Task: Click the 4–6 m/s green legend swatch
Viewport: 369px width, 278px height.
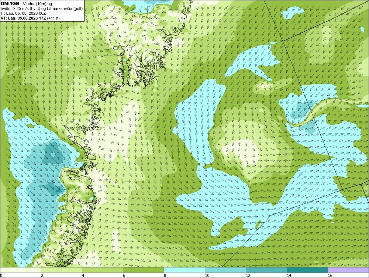Action: click(102, 270)
